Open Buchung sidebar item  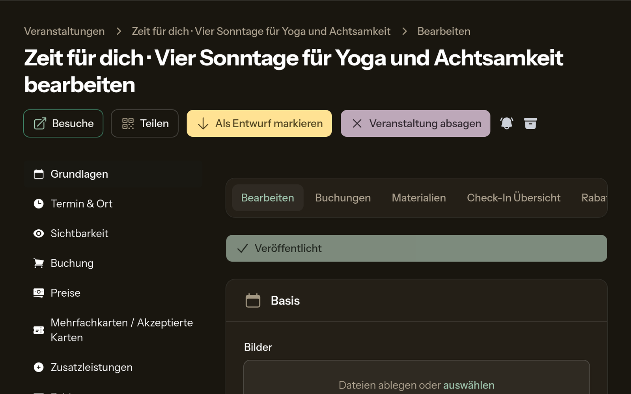coord(113,263)
